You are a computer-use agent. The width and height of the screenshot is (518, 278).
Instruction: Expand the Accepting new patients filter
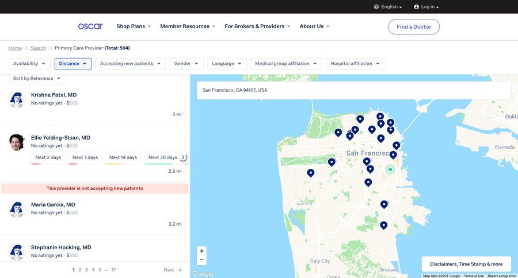131,64
